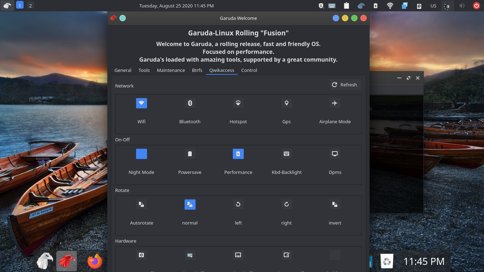Click the red Garuda Welcome dock icon

[67, 261]
